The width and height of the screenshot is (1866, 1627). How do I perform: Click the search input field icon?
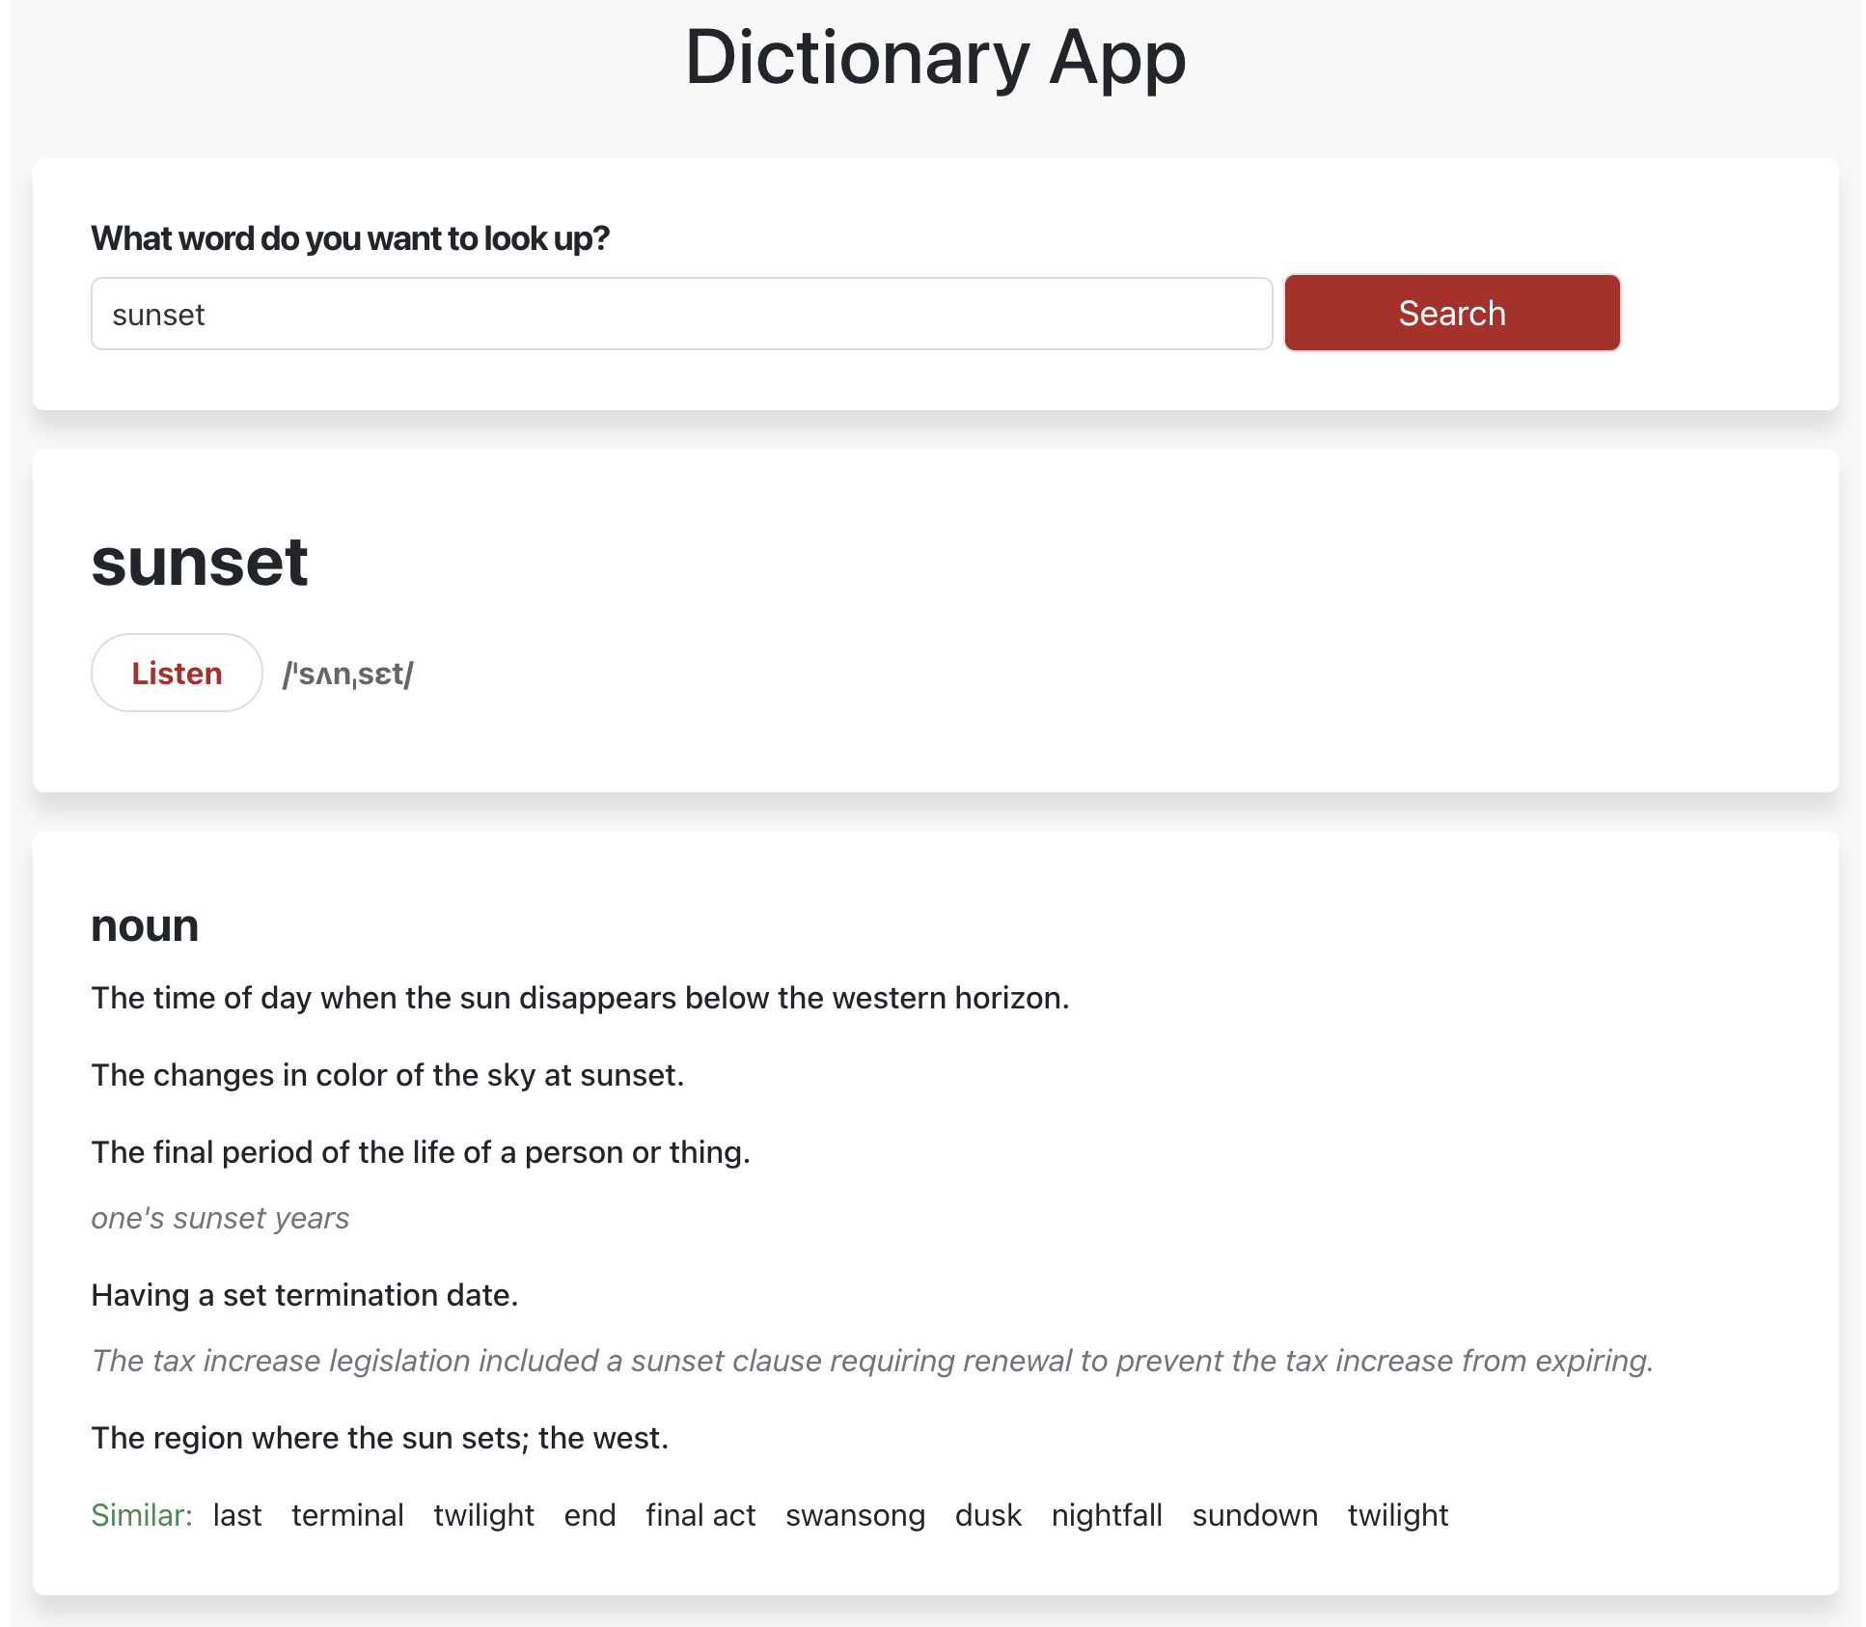click(x=682, y=313)
